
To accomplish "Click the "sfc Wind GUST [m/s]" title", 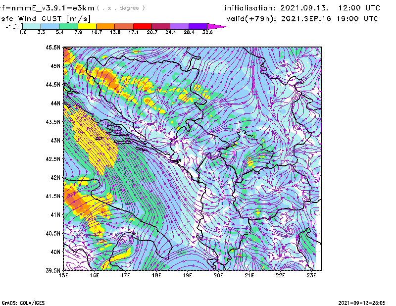I will (46, 19).
